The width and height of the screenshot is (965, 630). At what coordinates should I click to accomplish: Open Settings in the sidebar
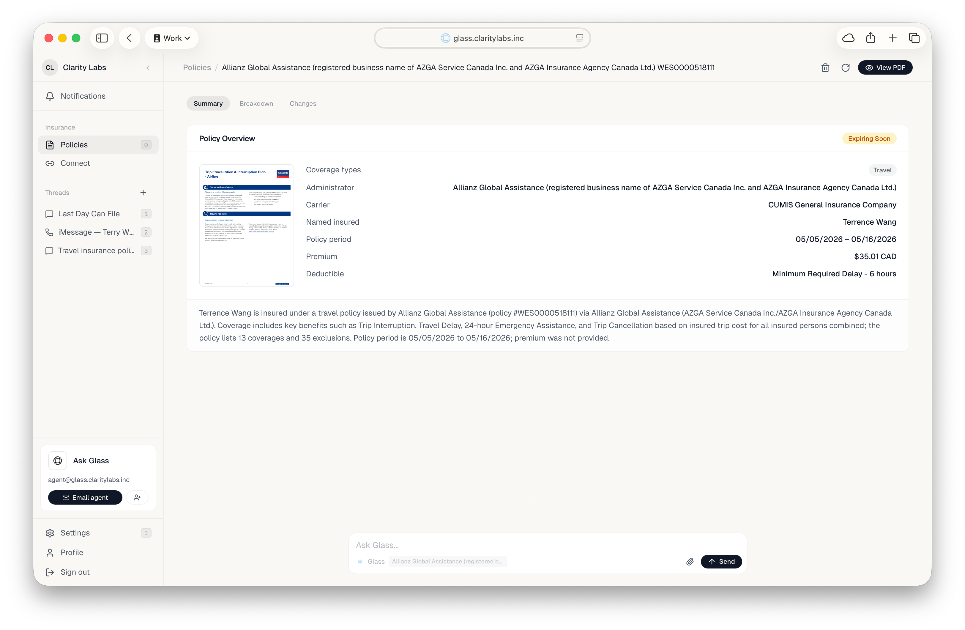click(98, 533)
